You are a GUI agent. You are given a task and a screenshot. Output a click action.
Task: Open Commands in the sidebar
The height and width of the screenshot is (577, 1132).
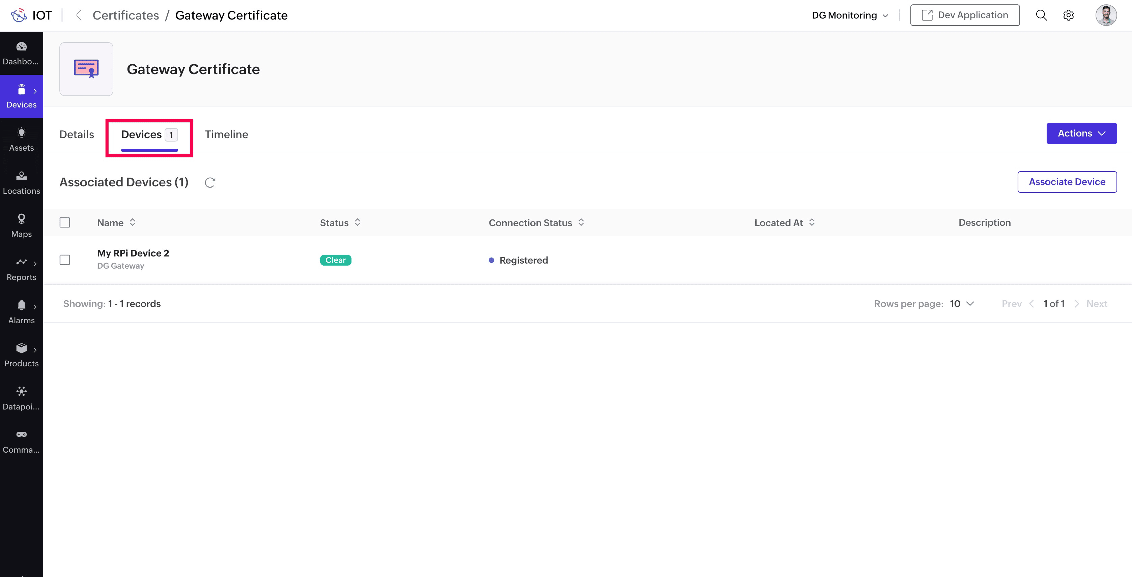click(21, 441)
